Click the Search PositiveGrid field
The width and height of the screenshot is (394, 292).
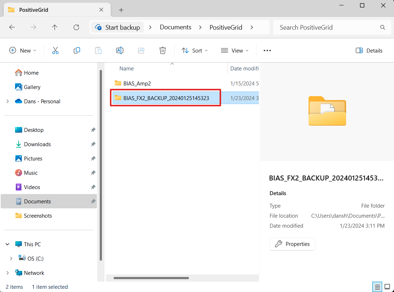pos(327,27)
